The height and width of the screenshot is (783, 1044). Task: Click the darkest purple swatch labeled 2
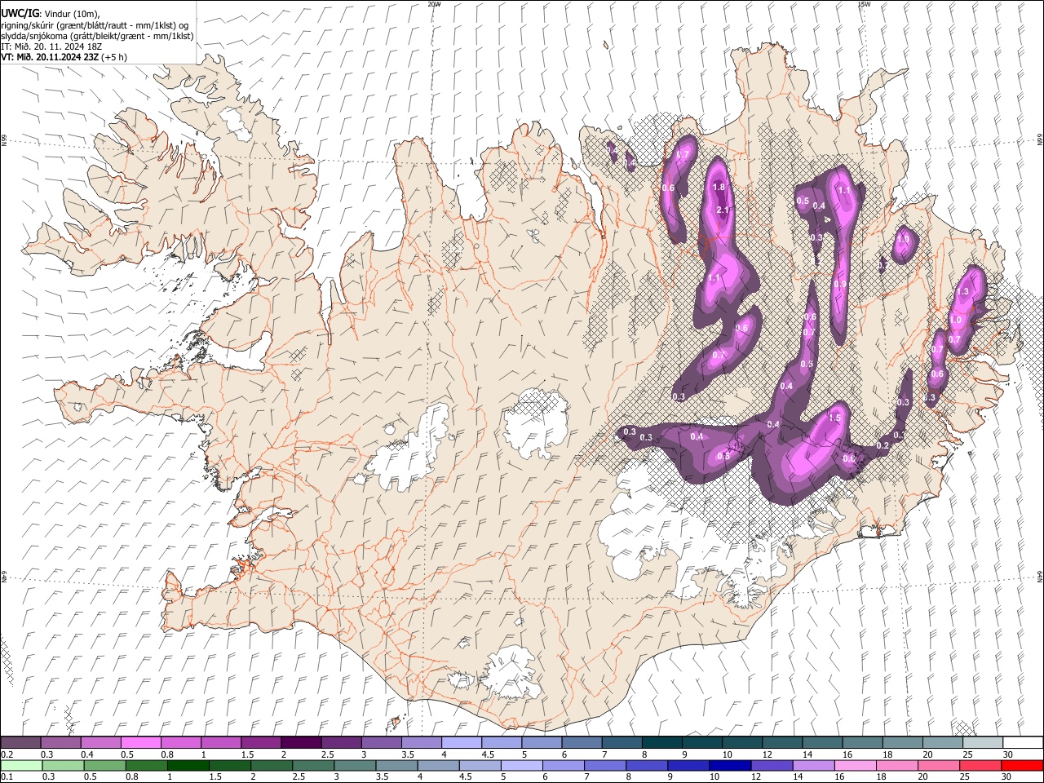click(300, 742)
